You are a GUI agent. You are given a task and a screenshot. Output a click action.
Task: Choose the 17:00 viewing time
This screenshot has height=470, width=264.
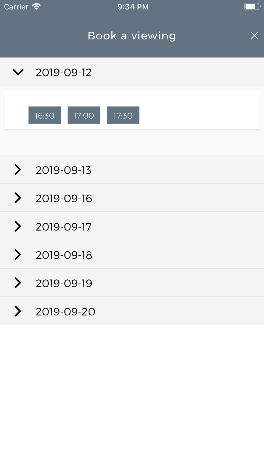point(84,115)
